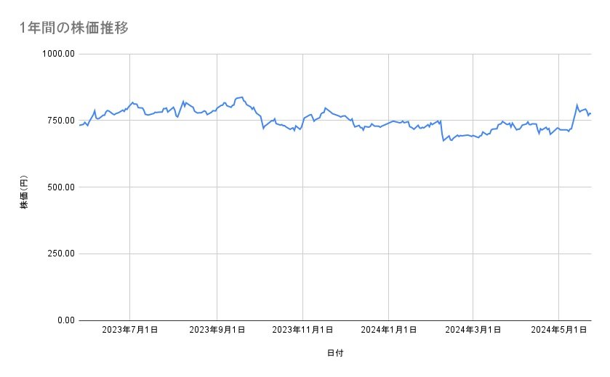Select the horizontal axis title 日付
Image resolution: width=610 pixels, height=377 pixels.
[335, 353]
